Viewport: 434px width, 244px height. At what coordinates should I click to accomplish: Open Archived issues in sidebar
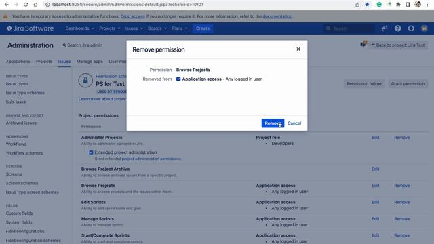tap(21, 123)
